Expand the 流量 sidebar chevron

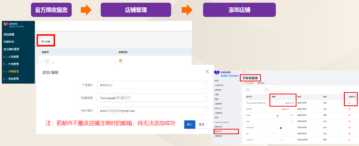click(x=238, y=94)
